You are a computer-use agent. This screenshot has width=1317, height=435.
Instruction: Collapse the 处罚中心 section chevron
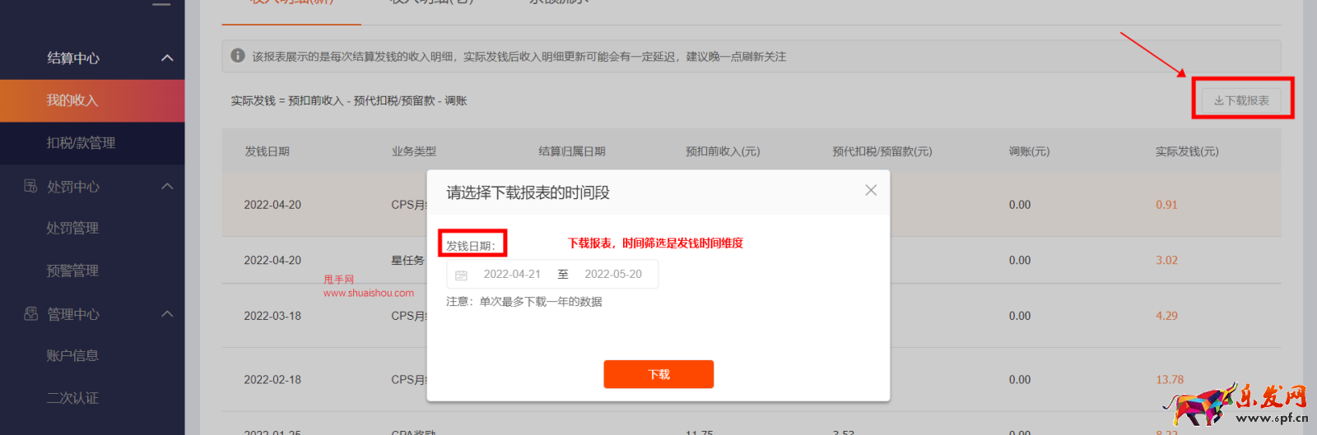coord(167,186)
